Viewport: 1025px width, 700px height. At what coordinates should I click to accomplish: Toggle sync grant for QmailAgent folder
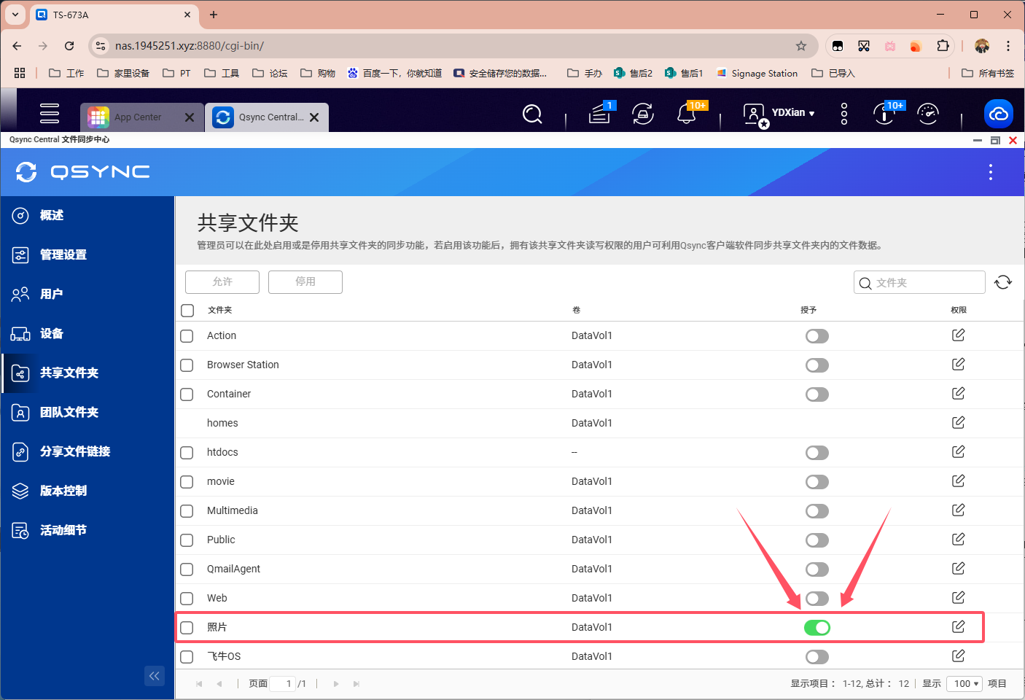click(817, 569)
